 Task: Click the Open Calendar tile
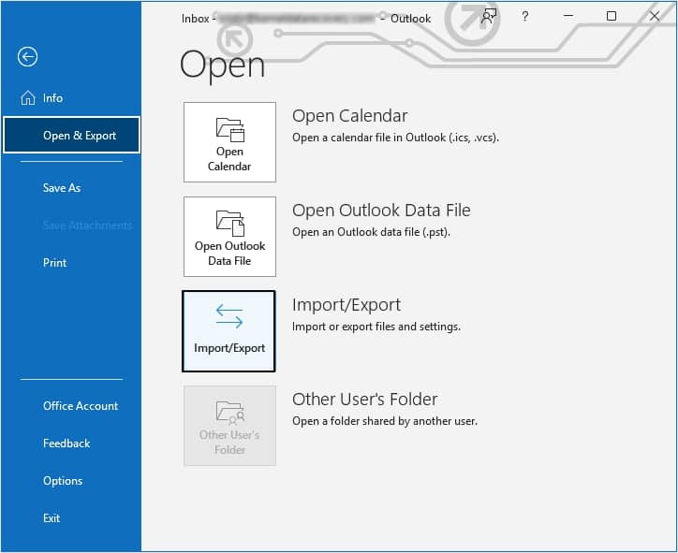click(229, 142)
